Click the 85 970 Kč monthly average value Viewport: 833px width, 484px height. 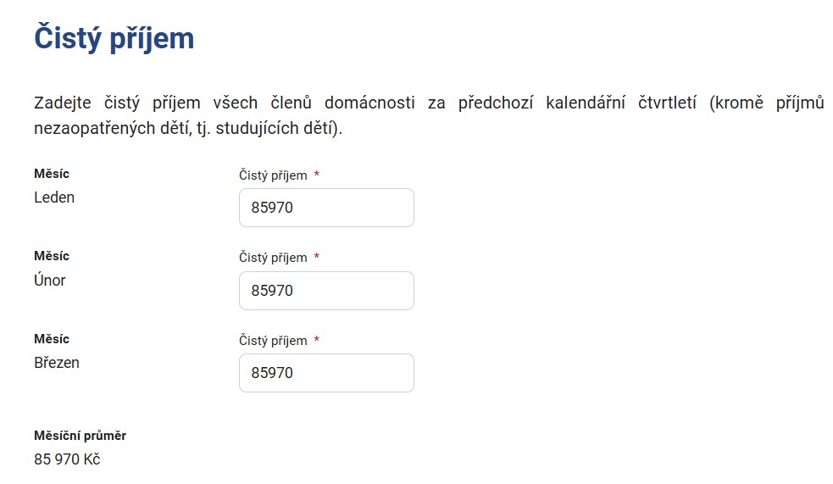click(67, 459)
